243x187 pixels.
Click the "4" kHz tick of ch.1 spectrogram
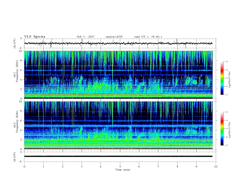tap(21, 80)
